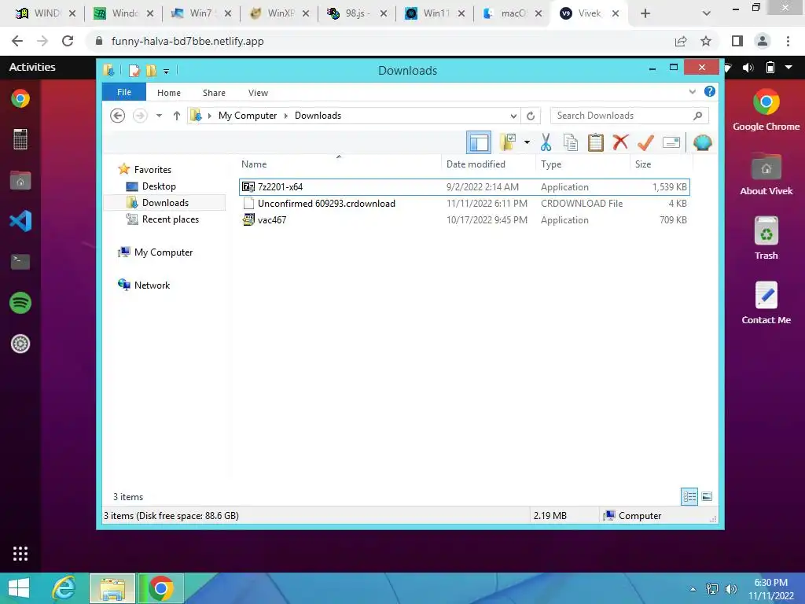Click the quick access properties icon
Screen dimensions: 805x604
pos(134,70)
